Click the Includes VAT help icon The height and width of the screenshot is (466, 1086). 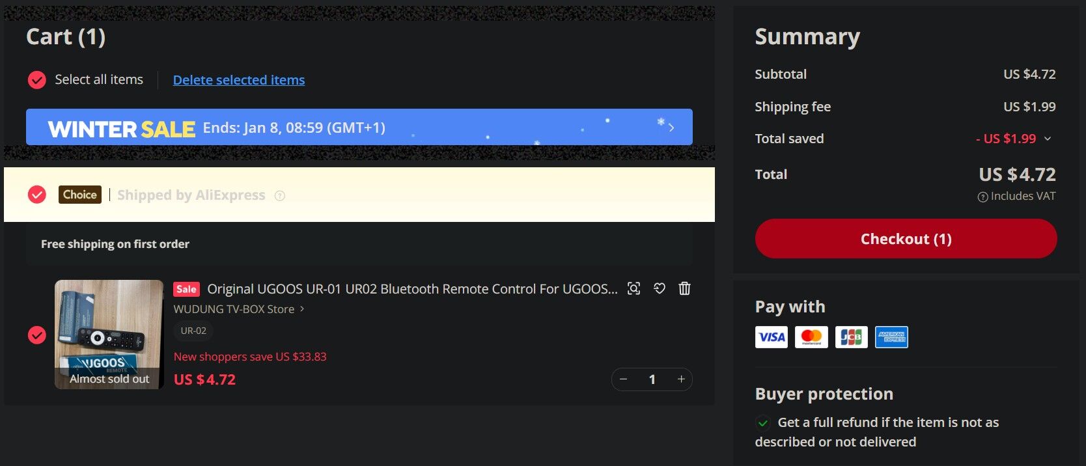983,197
